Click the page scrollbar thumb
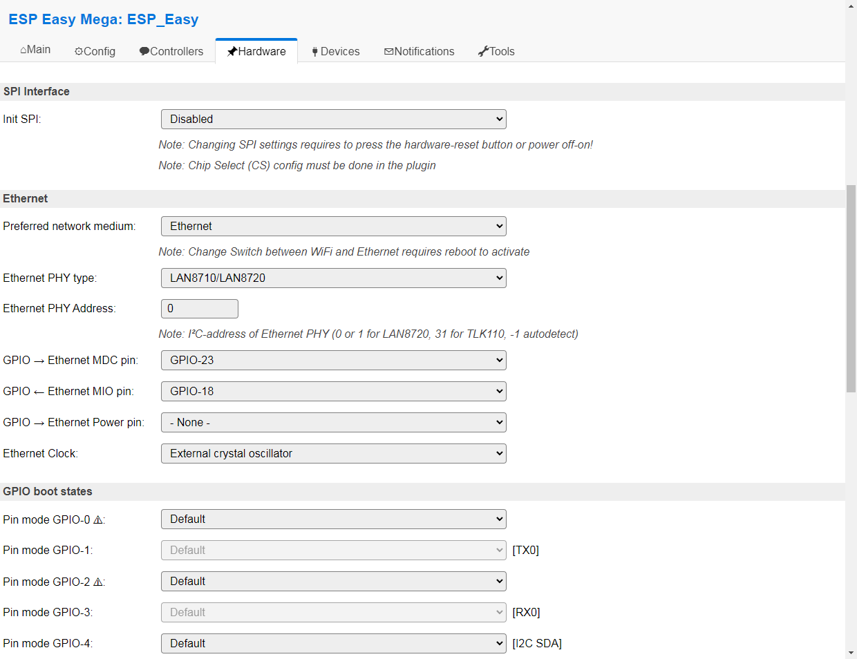This screenshot has width=857, height=659. (851, 289)
